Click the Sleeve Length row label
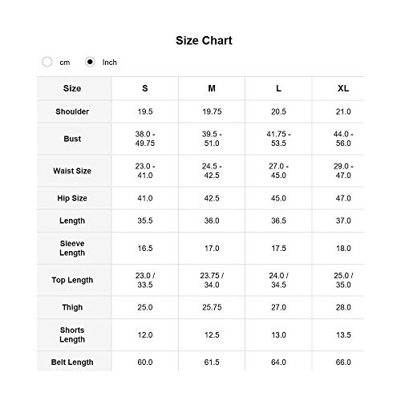The image size is (401, 401). 72,248
